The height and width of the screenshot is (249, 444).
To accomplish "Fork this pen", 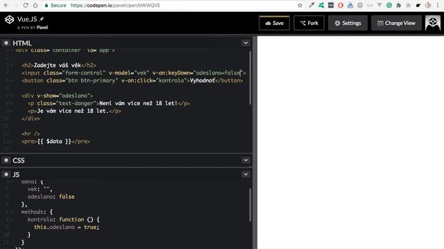I will pos(309,23).
